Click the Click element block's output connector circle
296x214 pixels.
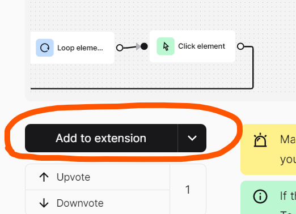(x=240, y=46)
